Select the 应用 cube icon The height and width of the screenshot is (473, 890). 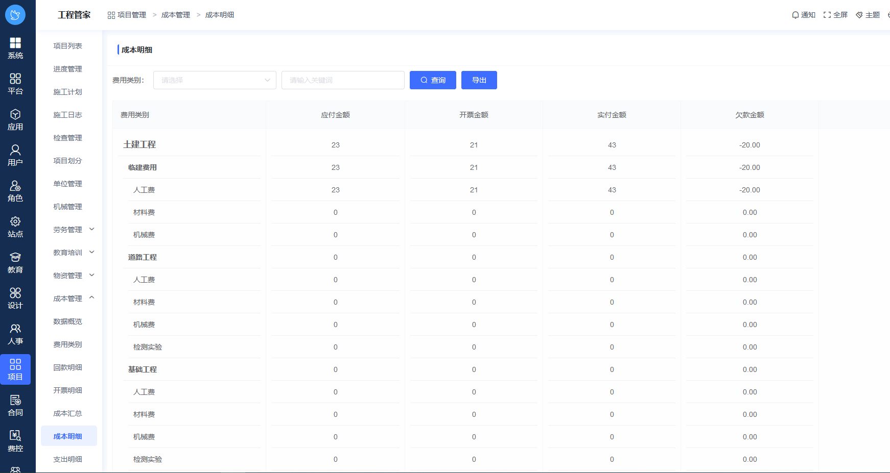pyautogui.click(x=15, y=115)
